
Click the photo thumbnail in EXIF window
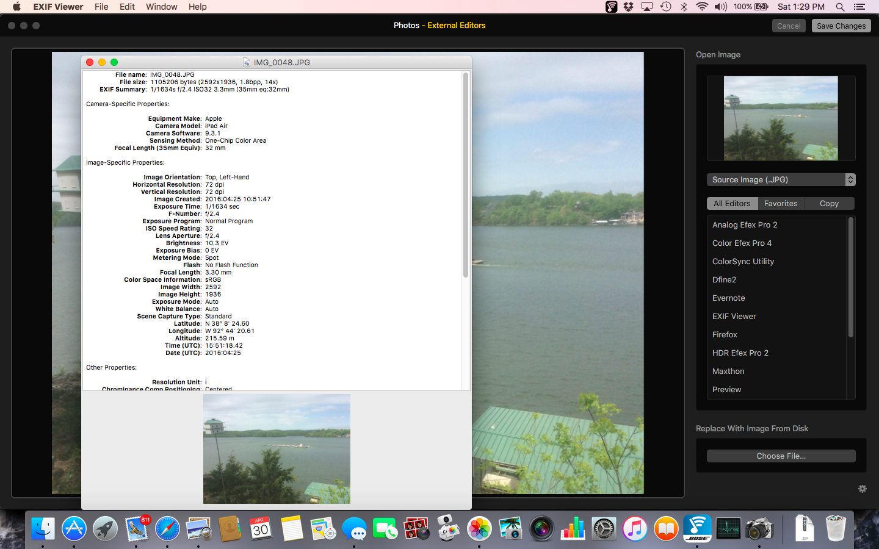(277, 449)
